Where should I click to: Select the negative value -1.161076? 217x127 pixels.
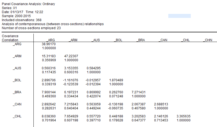pyautogui.click(x=71, y=80)
